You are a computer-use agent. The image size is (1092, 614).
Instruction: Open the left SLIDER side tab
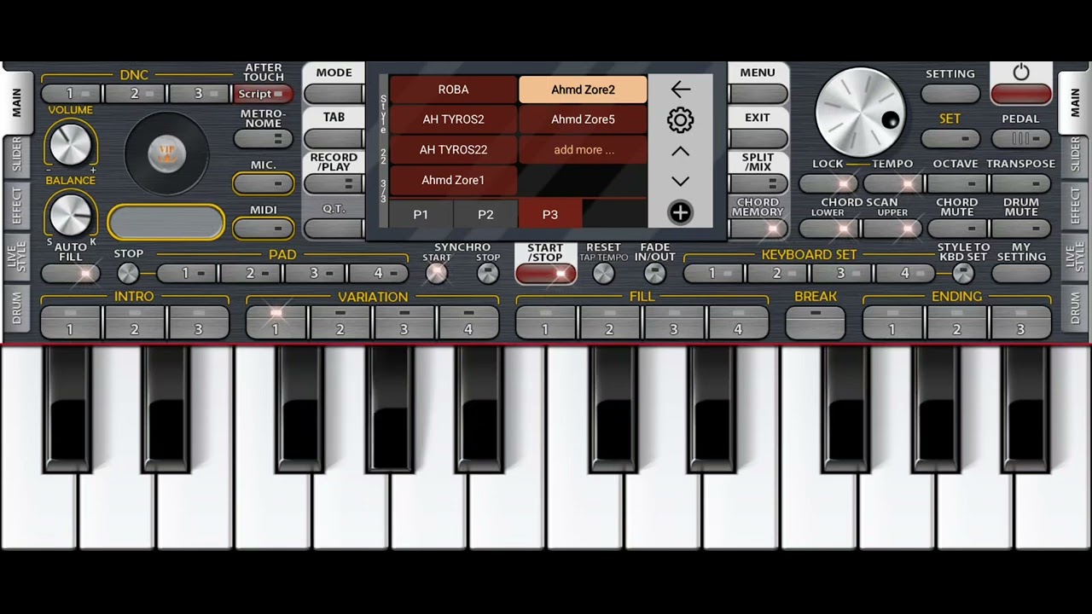pos(17,155)
